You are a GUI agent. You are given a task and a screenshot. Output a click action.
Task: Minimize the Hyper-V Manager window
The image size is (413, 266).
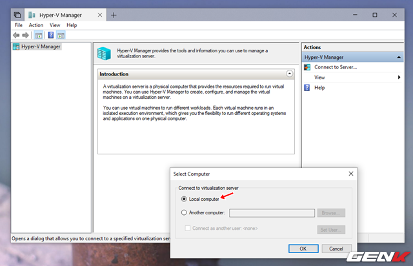coord(355,15)
